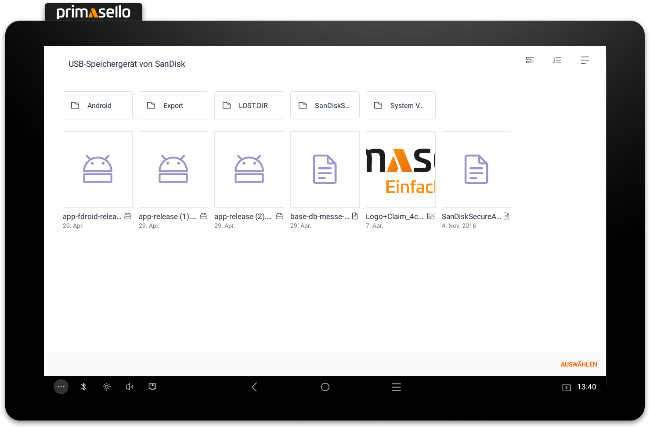The height and width of the screenshot is (428, 650).
Task: Tap the image badge next to Logo+Claim_4c
Action: (431, 216)
